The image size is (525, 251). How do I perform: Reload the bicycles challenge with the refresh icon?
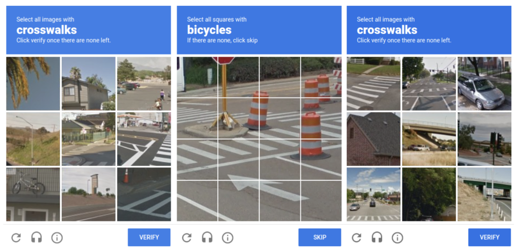tap(187, 237)
